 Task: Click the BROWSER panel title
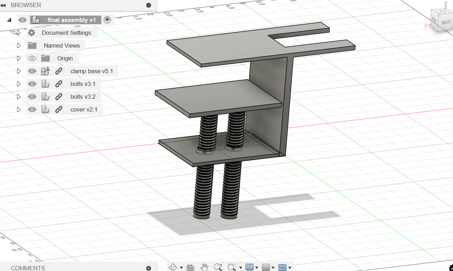(x=26, y=5)
